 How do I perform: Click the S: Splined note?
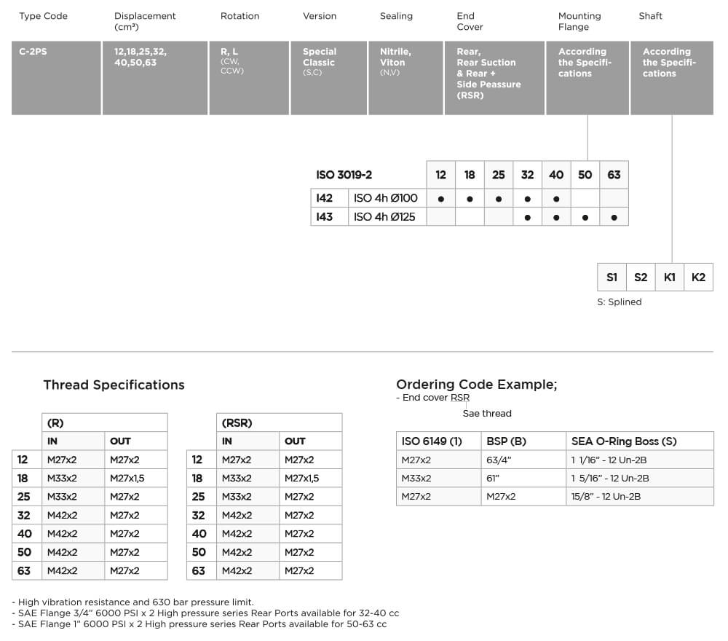pos(620,302)
